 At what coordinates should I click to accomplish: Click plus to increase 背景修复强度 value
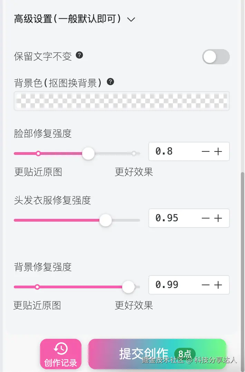coord(218,285)
